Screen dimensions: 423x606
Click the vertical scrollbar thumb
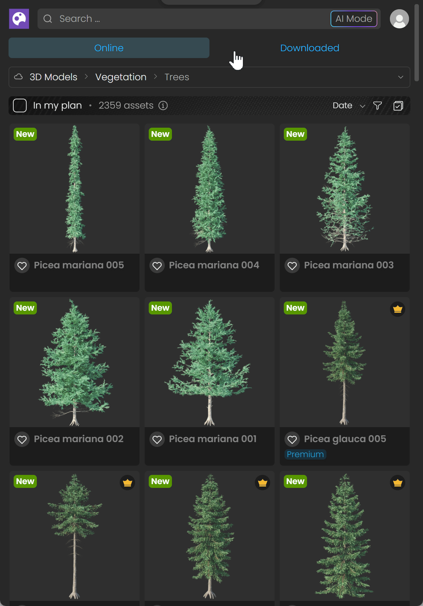tap(417, 43)
